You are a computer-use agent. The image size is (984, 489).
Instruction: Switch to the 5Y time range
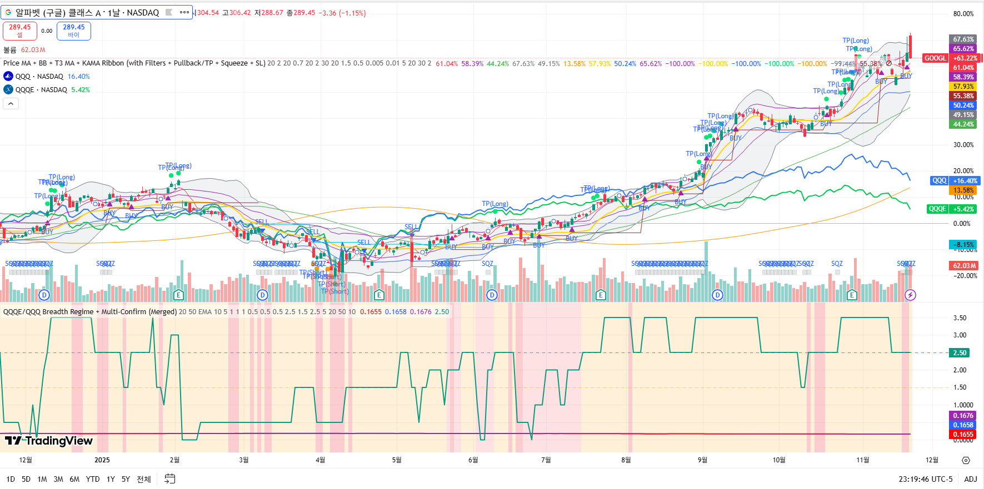tap(126, 479)
